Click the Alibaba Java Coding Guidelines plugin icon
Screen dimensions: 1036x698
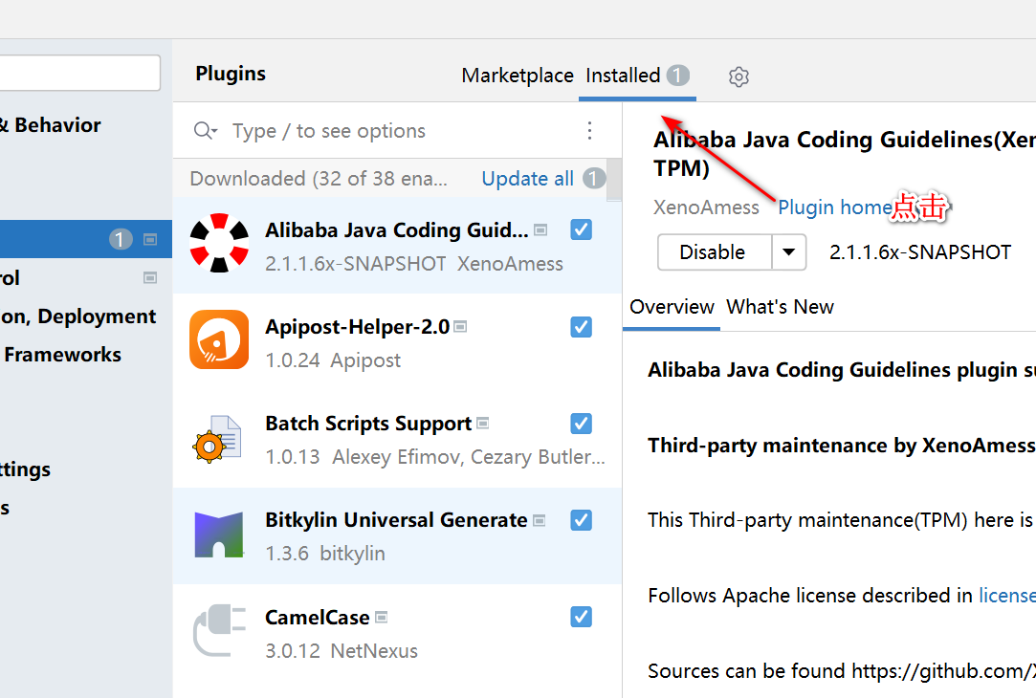point(219,244)
